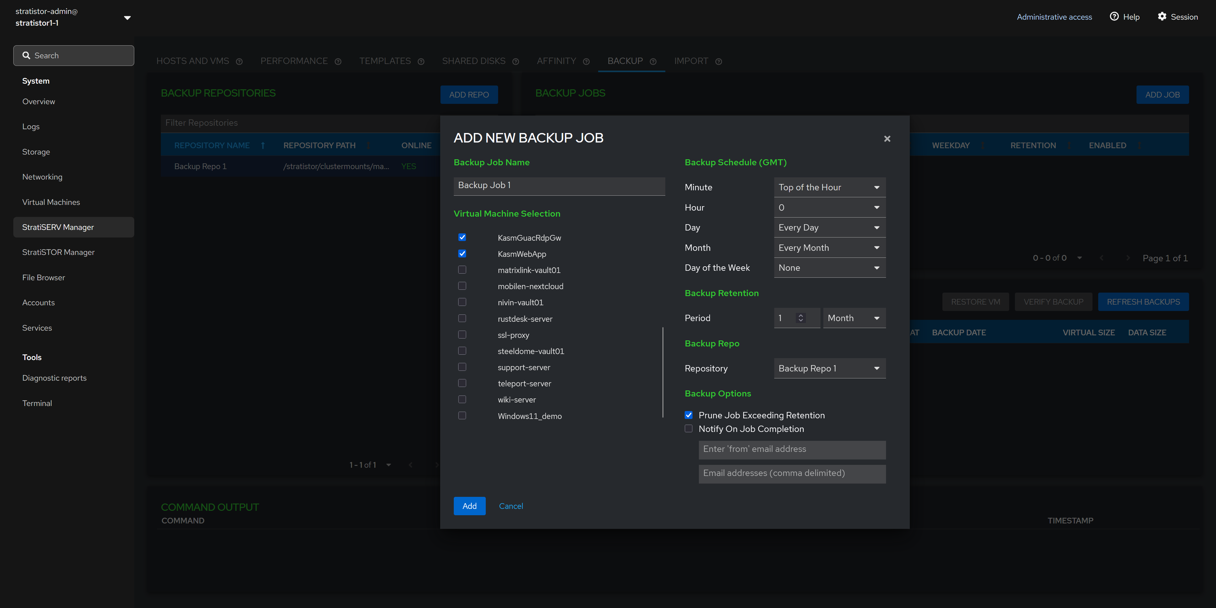Close the Add New Backup Job dialog
The image size is (1216, 608).
click(887, 139)
